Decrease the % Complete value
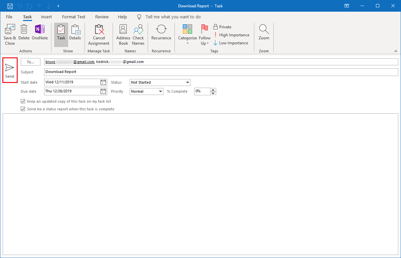The height and width of the screenshot is (258, 401). [213, 93]
